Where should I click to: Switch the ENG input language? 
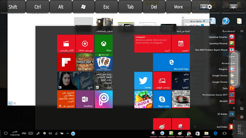24,133
